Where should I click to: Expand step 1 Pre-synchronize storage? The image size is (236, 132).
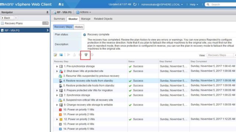tap(57, 66)
